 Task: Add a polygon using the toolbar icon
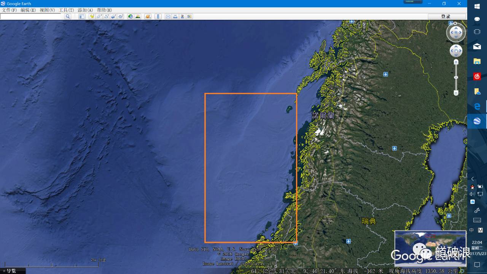click(x=99, y=16)
